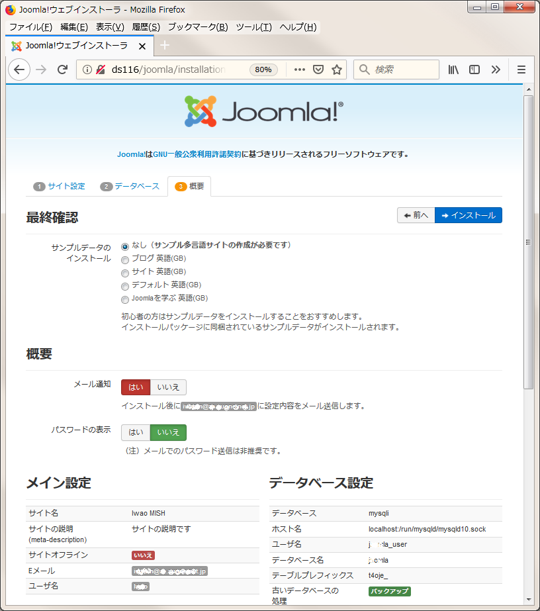The height and width of the screenshot is (611, 540).
Task: Switch to the データベース step tab
Action: [130, 186]
